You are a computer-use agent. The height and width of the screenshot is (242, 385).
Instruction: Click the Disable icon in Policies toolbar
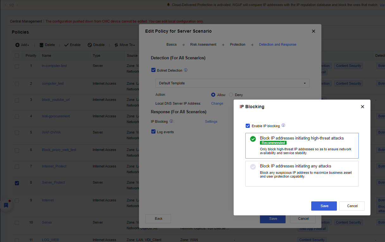pyautogui.click(x=90, y=45)
